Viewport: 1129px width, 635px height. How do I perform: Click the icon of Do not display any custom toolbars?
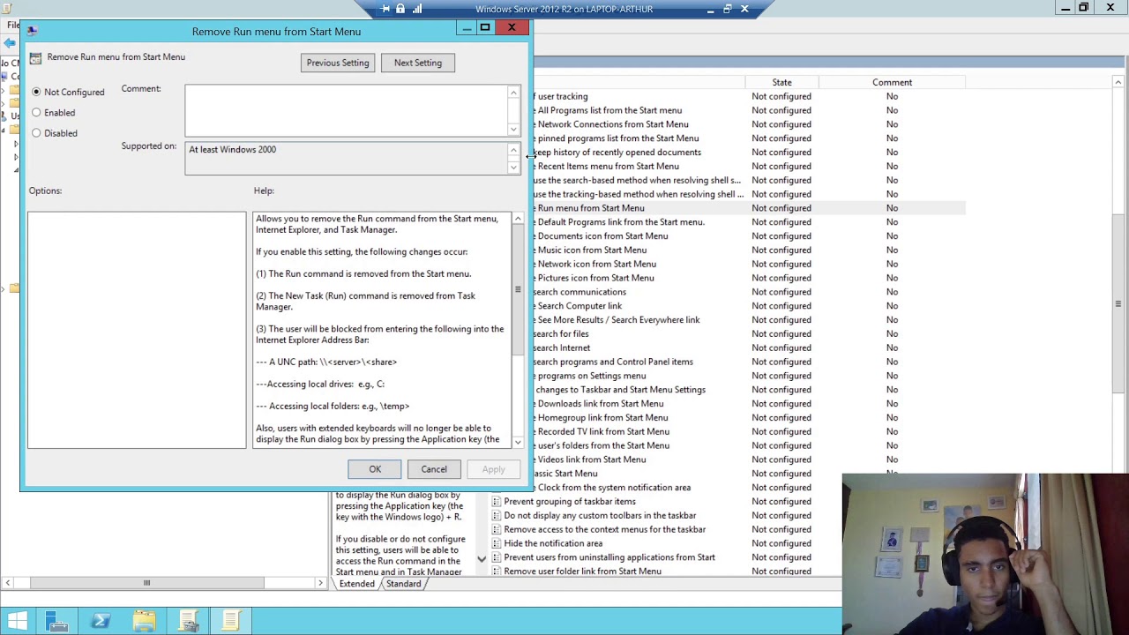(x=496, y=516)
